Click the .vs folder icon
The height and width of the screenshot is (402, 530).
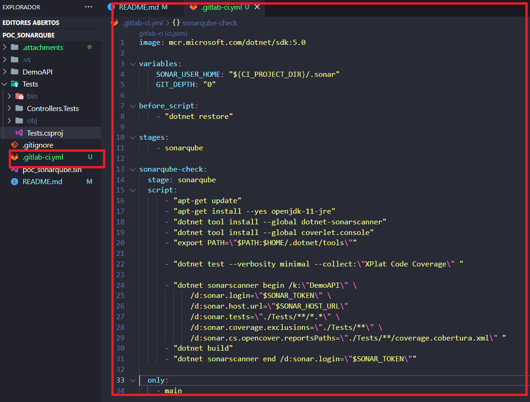click(x=14, y=60)
